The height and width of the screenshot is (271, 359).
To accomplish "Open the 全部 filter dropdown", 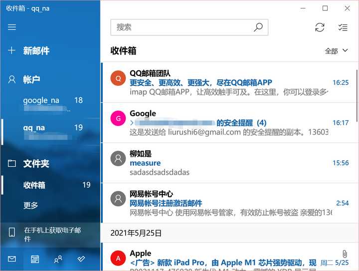I will click(x=336, y=51).
